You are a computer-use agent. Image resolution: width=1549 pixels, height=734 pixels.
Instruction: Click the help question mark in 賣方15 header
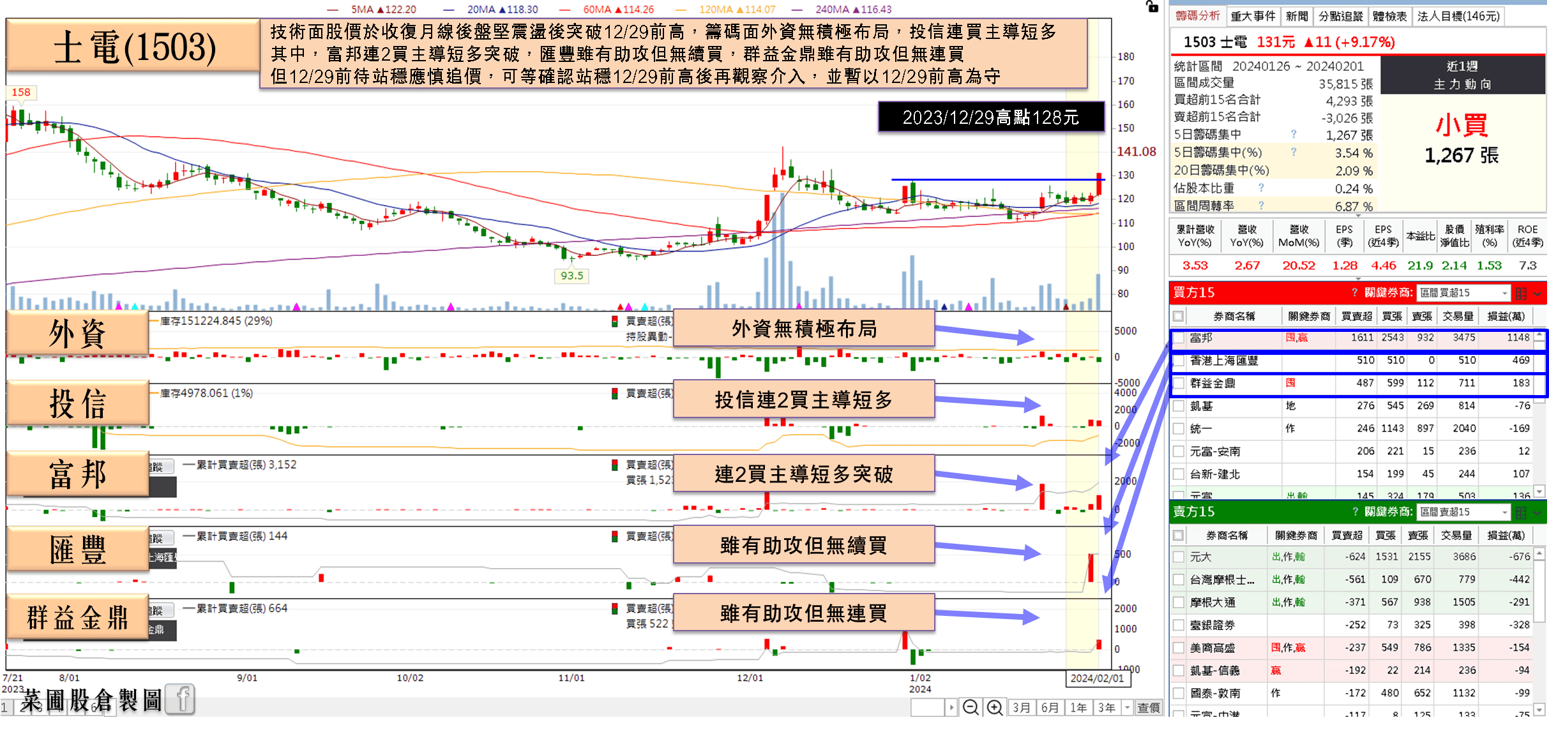1356,512
